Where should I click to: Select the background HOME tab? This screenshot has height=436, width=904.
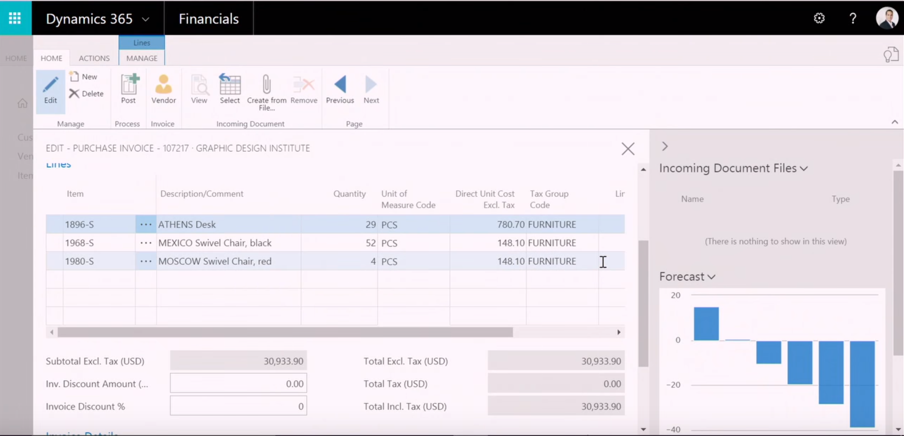click(x=16, y=58)
